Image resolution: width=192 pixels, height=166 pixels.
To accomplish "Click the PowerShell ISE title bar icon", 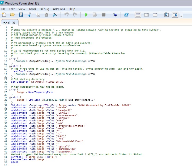I will (2, 3).
